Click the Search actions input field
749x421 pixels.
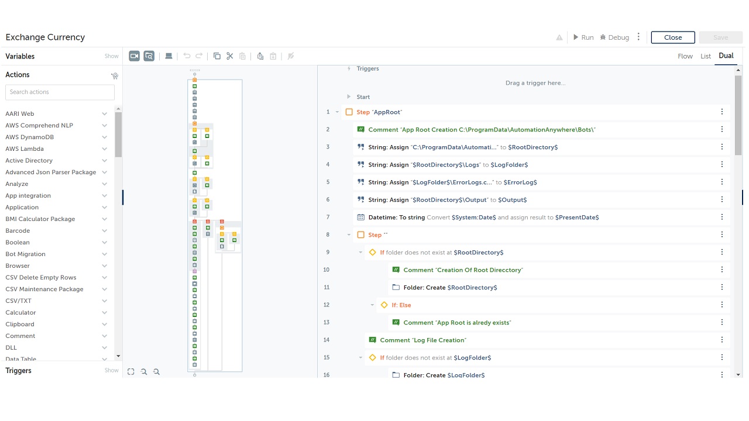pos(60,92)
